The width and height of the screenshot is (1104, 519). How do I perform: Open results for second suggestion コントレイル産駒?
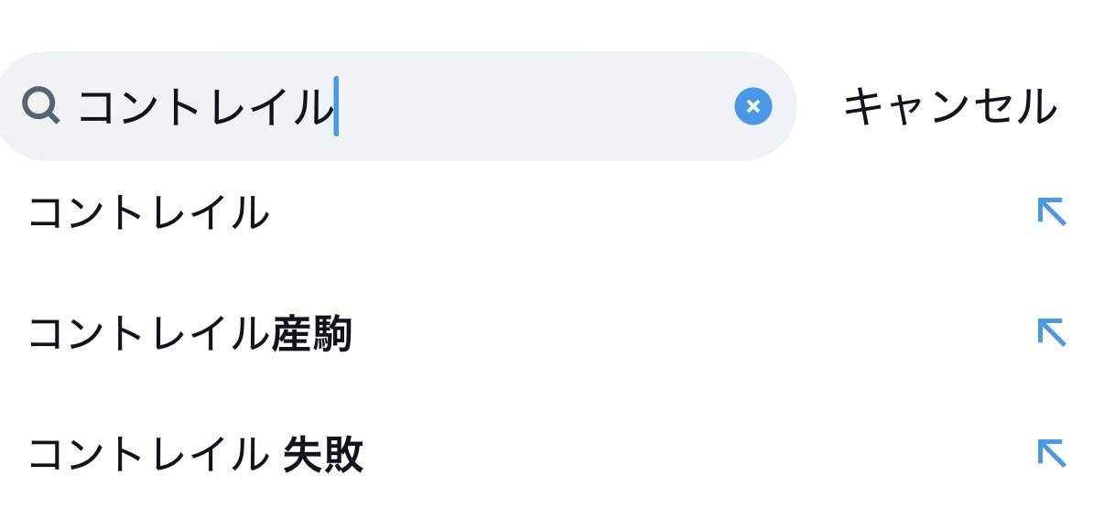coord(190,335)
